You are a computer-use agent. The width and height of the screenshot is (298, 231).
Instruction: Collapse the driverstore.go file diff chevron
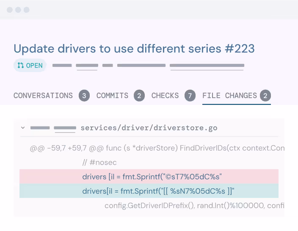[x=23, y=127]
